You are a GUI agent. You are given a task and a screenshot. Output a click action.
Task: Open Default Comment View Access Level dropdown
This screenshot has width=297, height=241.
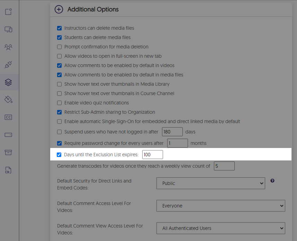click(x=220, y=228)
